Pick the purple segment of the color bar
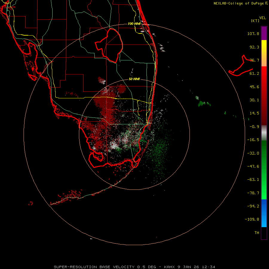Viewport: 269px width, 269px height. 264,33
